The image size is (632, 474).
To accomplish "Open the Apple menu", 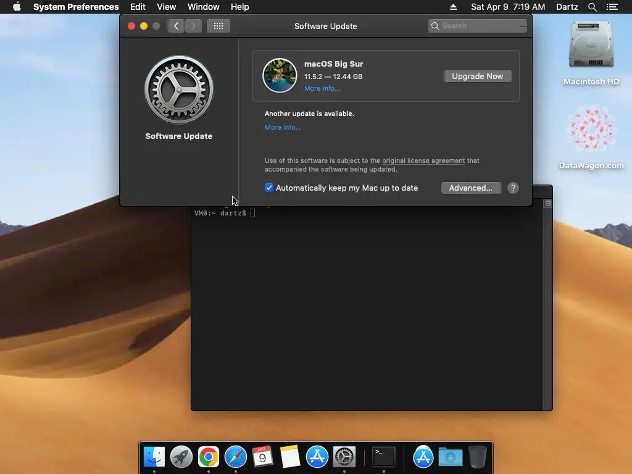I will tap(17, 7).
